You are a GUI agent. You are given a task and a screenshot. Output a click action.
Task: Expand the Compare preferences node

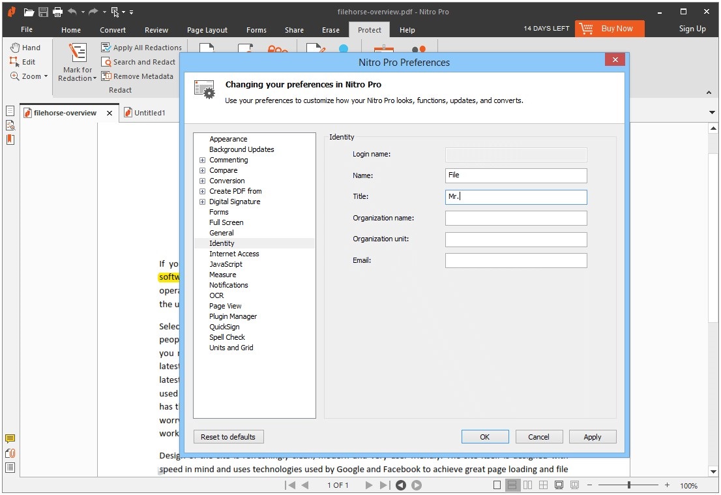pos(202,171)
